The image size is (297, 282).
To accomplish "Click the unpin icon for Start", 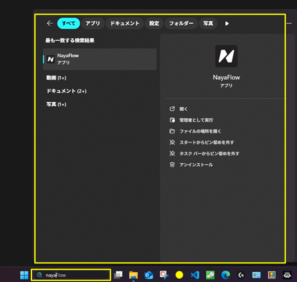I will pyautogui.click(x=172, y=143).
